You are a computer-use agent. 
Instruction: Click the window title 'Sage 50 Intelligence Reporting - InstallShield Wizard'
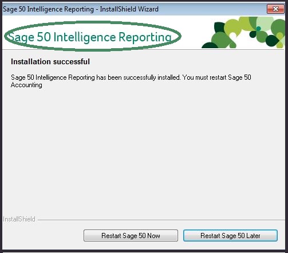[81, 9]
